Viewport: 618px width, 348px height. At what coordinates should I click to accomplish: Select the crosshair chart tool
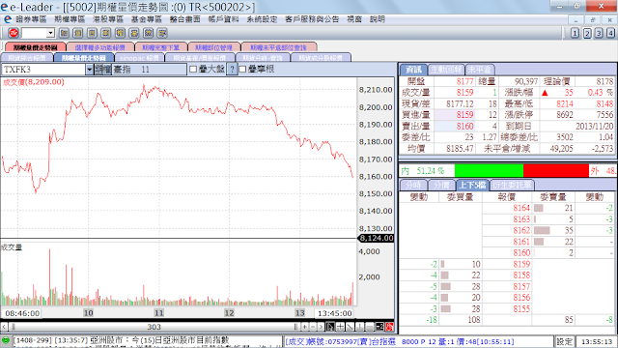tap(340, 327)
